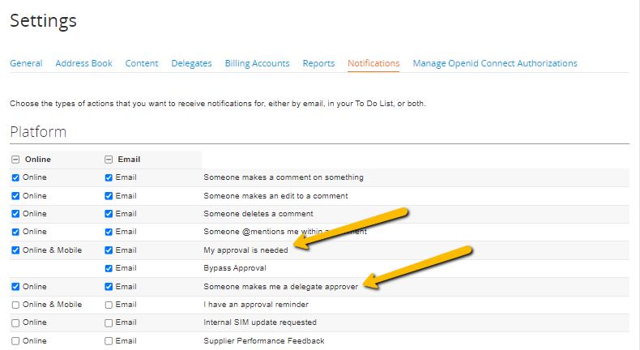Open Manage Openid Connect Authorizations tab
The image size is (640, 350).
pos(494,63)
